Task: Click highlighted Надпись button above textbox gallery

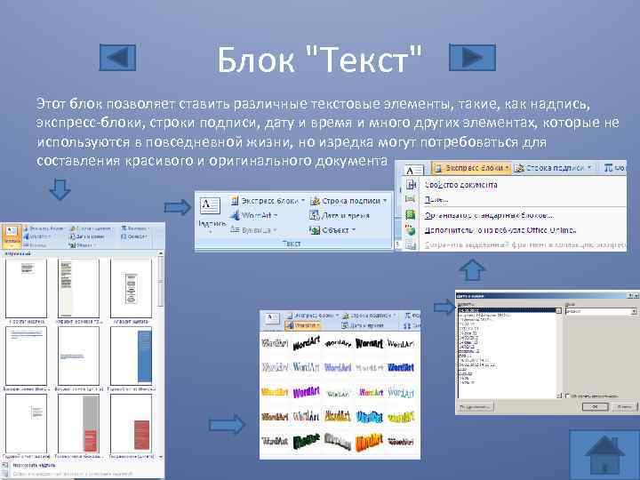Action: [x=12, y=236]
